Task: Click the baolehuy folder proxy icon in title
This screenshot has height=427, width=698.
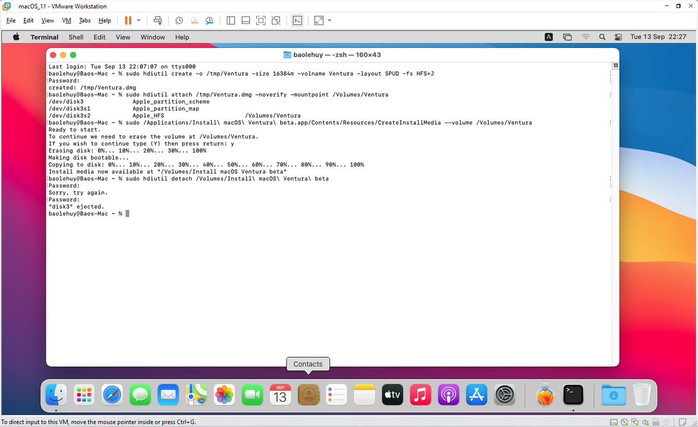Action: [287, 55]
